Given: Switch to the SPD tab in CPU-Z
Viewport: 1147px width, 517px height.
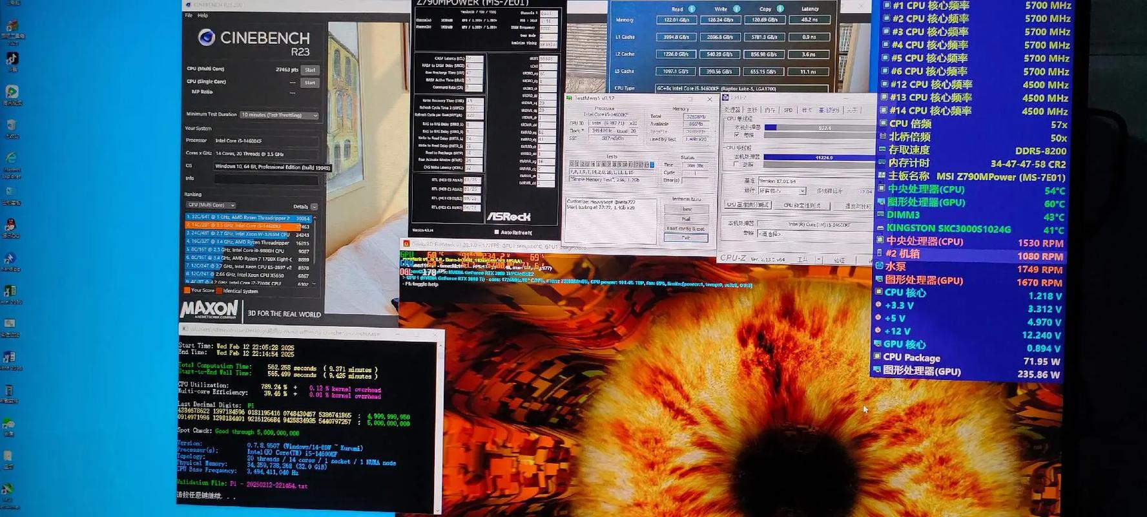Looking at the screenshot, I should [788, 111].
